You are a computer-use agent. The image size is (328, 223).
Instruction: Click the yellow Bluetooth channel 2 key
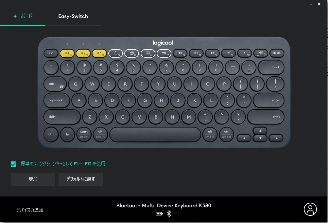point(83,53)
